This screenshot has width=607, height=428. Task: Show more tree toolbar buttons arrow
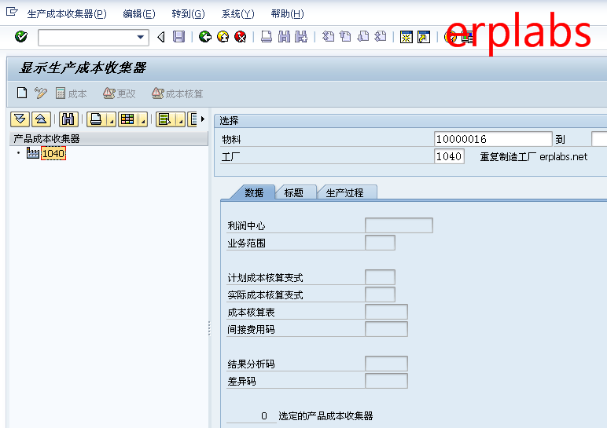tap(202, 119)
